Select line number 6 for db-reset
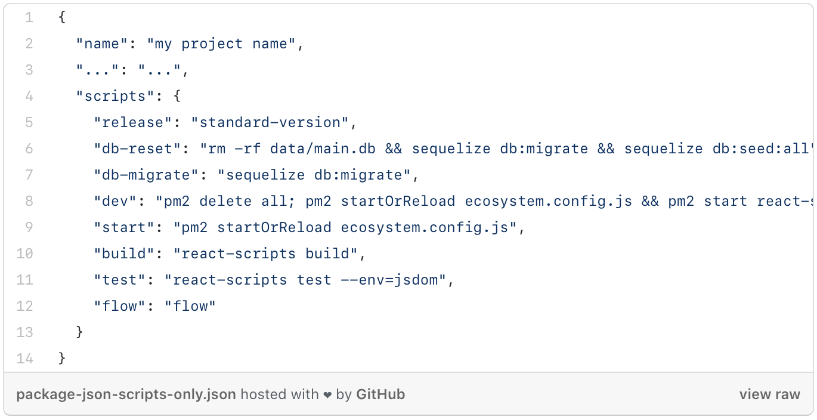This screenshot has height=420, width=817. [29, 149]
